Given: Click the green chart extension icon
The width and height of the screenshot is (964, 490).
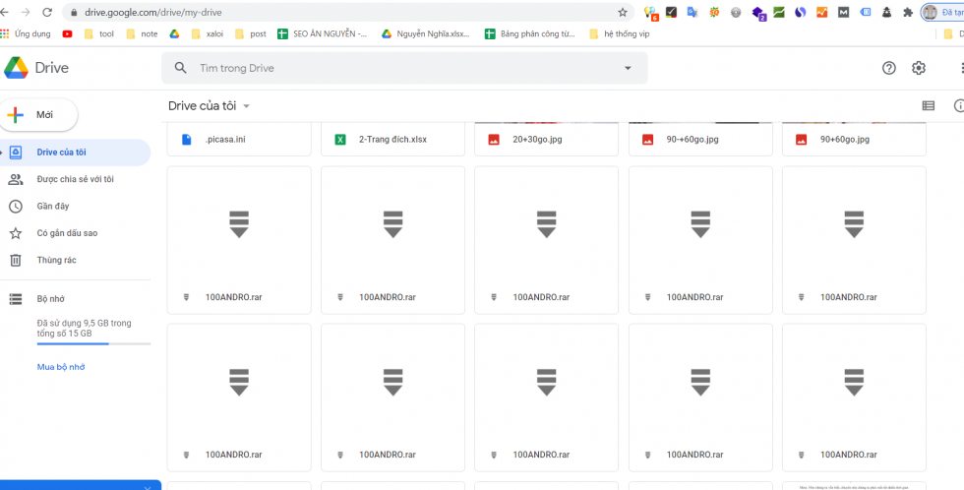Looking at the screenshot, I should point(779,12).
